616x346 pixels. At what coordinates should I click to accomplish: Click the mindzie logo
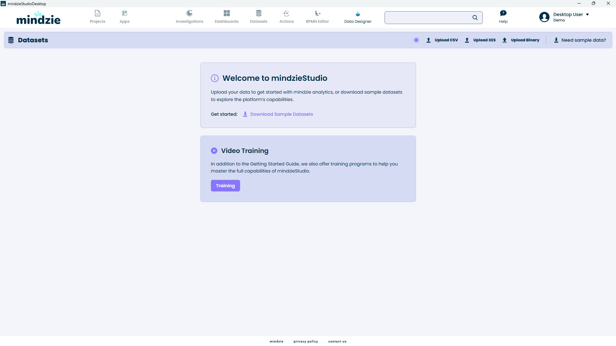(x=39, y=18)
